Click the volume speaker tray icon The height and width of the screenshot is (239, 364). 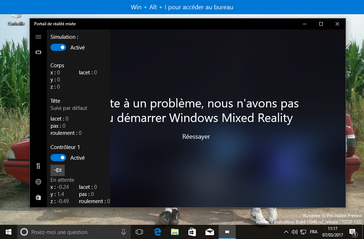tap(295, 232)
